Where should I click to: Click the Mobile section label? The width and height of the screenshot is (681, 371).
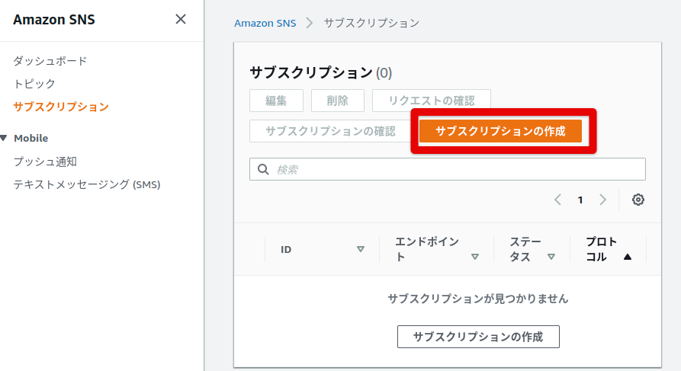pyautogui.click(x=31, y=138)
